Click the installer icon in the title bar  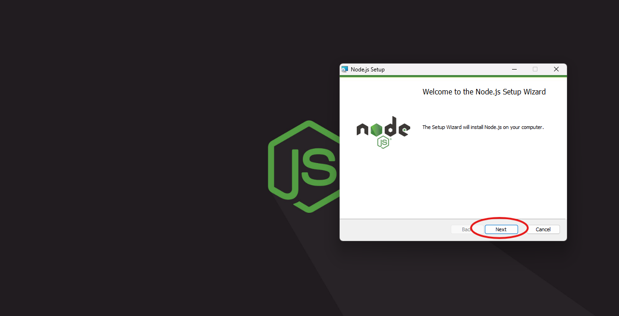click(x=345, y=70)
